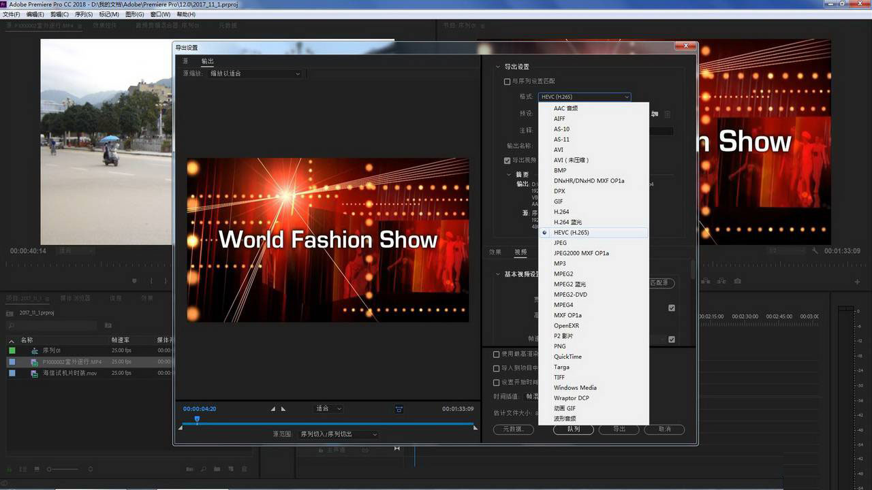The width and height of the screenshot is (872, 490).
Task: Click the search magnifier in Project panel
Action: (x=10, y=325)
